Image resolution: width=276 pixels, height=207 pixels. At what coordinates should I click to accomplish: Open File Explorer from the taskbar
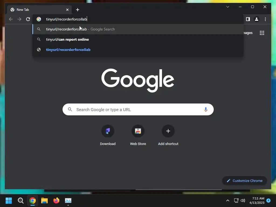click(44, 201)
